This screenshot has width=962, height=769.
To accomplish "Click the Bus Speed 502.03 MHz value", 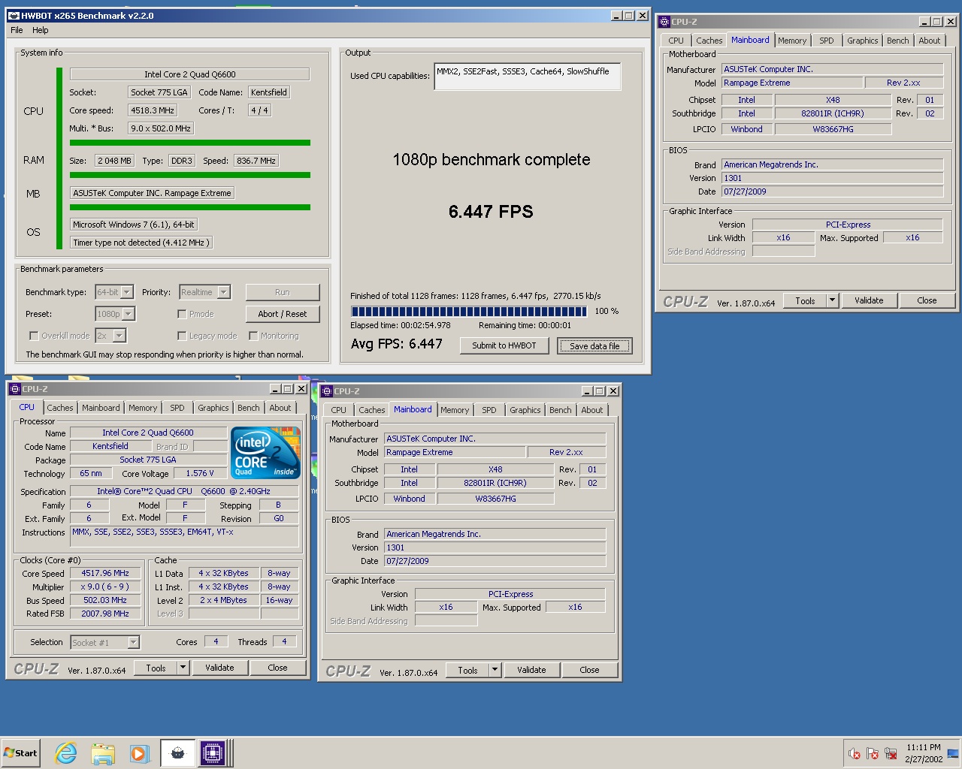I will point(105,600).
